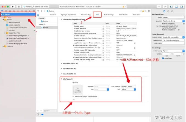Screen dimensions: 186x122
Task: Toggle the debug area show/hide button at bottom
Action: 38,114
